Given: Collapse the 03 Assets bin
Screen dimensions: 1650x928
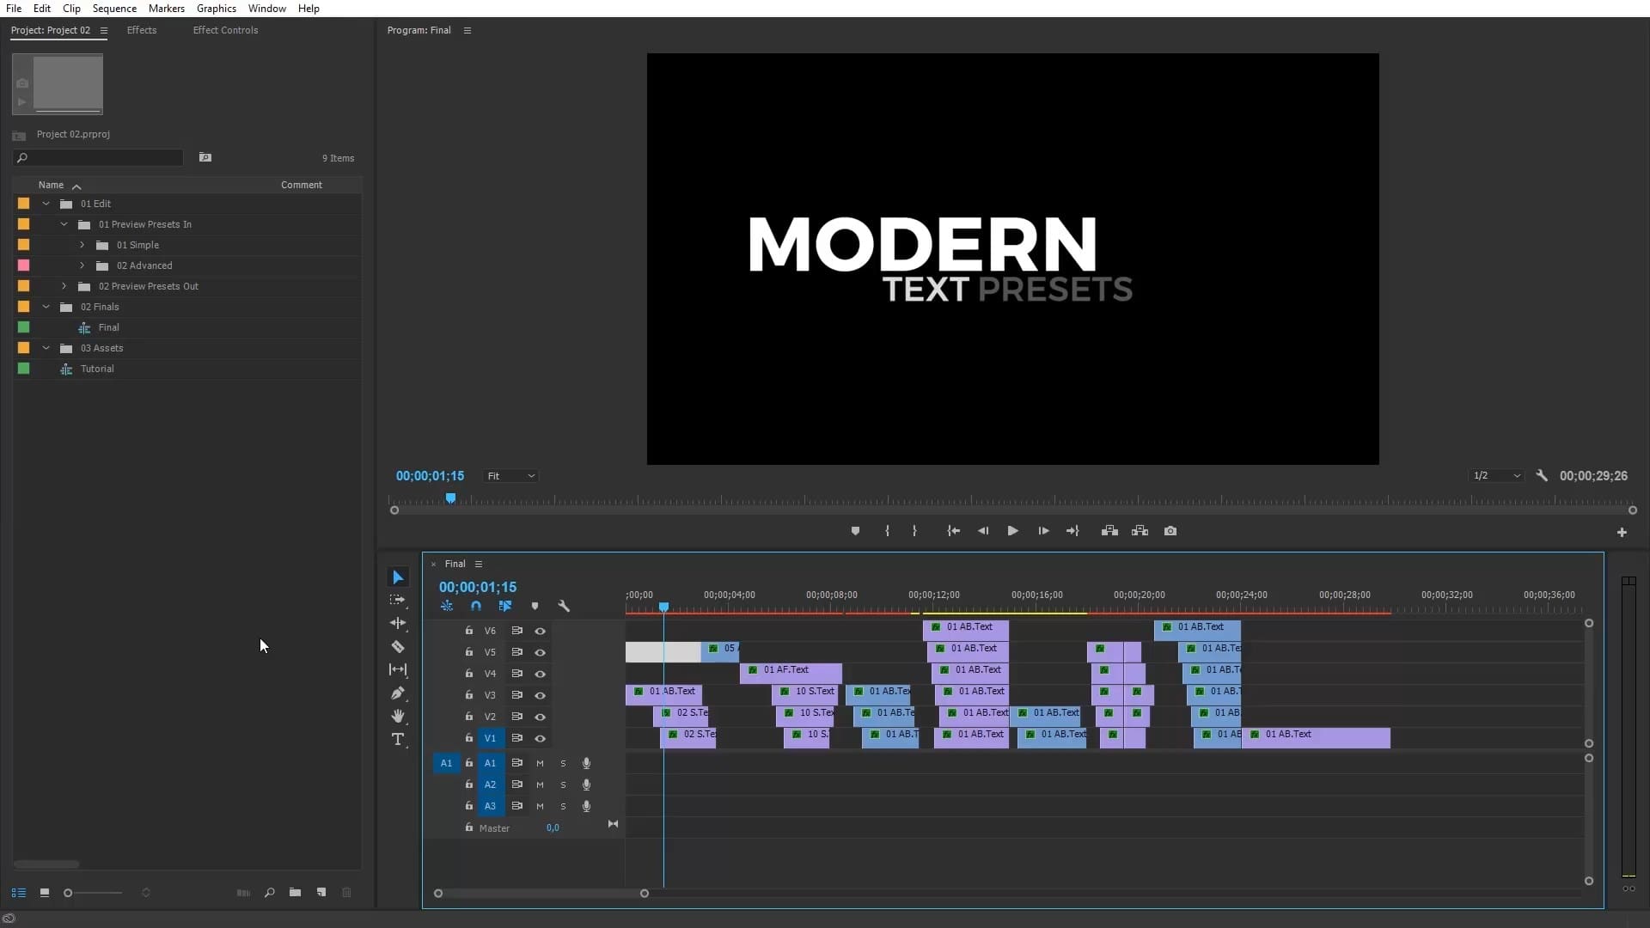Looking at the screenshot, I should 46,348.
